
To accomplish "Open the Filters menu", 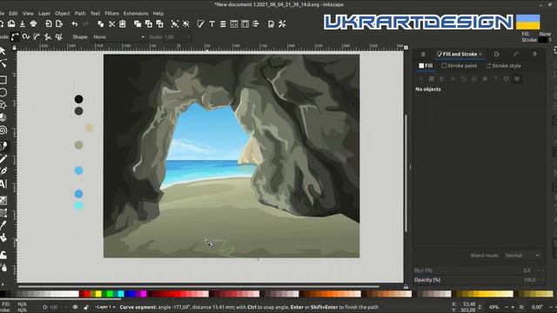I will point(112,13).
